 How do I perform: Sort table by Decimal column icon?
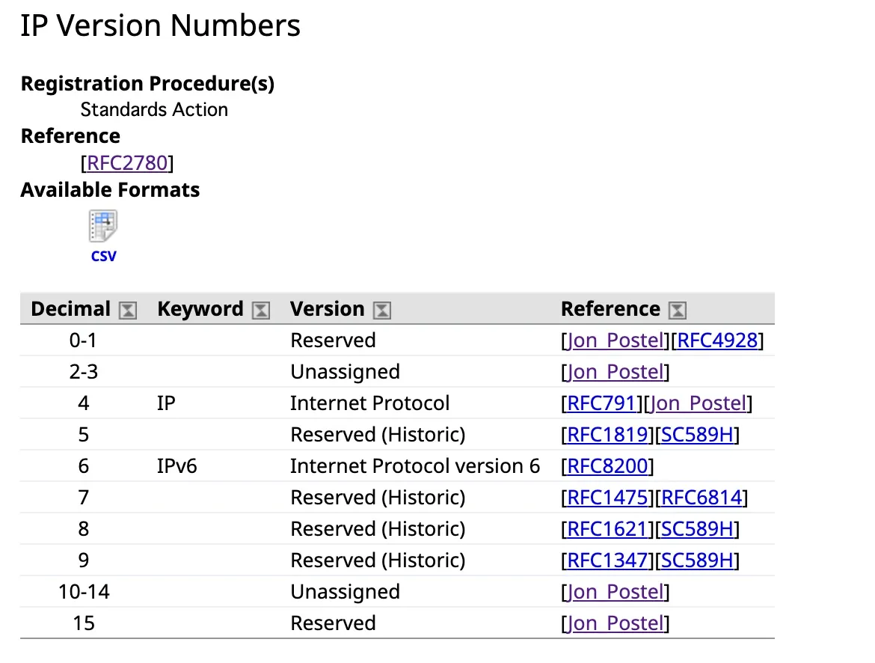click(x=129, y=311)
